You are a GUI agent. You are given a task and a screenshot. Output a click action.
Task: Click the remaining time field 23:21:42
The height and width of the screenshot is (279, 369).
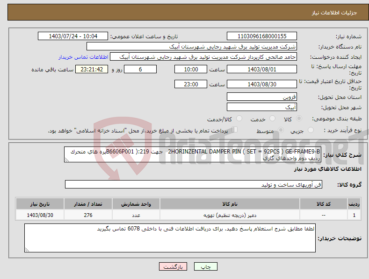92,69
